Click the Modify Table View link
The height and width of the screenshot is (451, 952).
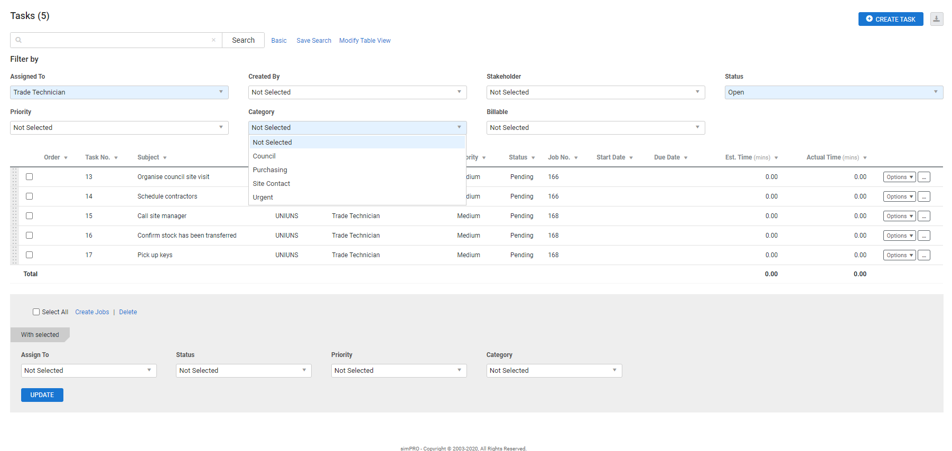coord(365,41)
